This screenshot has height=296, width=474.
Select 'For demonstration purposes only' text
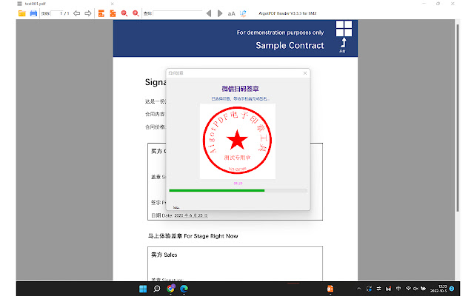coord(280,33)
